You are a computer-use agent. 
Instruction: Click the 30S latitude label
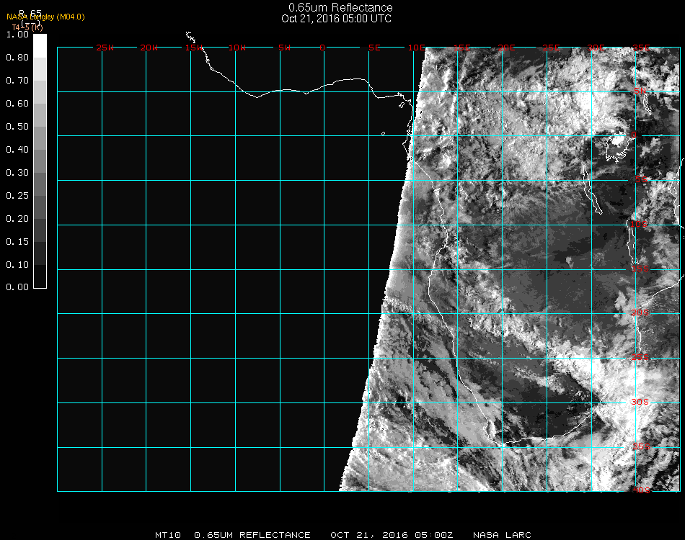coord(640,402)
